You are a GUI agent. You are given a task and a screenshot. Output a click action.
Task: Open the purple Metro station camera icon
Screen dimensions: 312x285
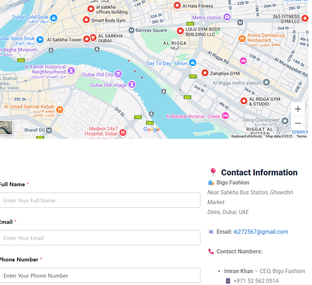[227, 17]
